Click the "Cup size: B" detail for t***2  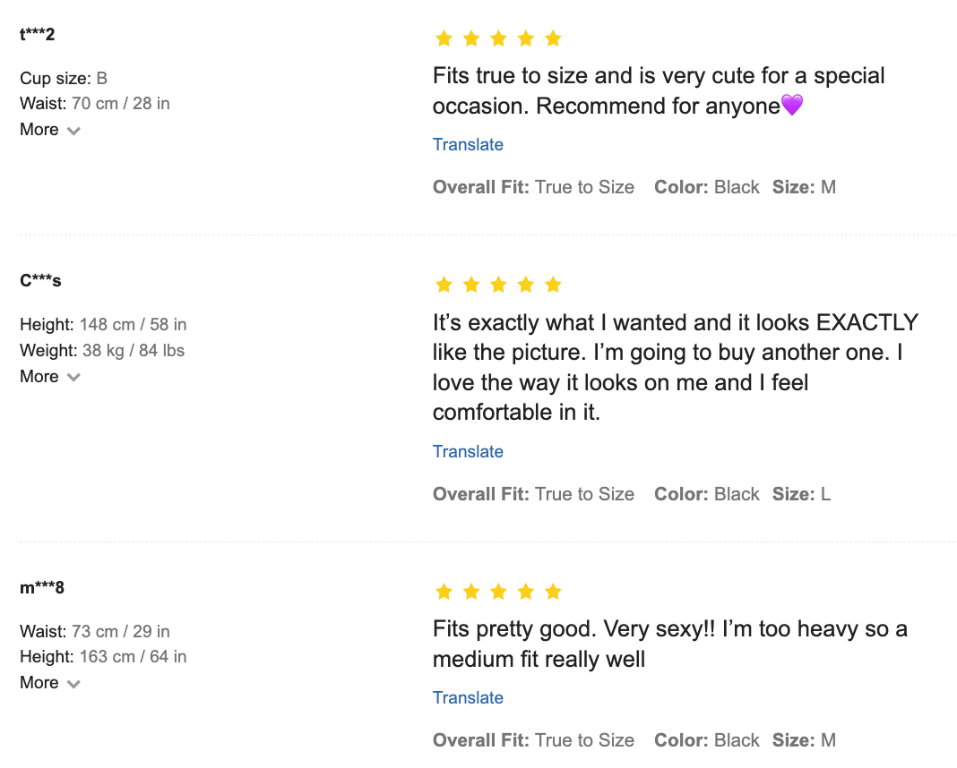click(x=64, y=79)
